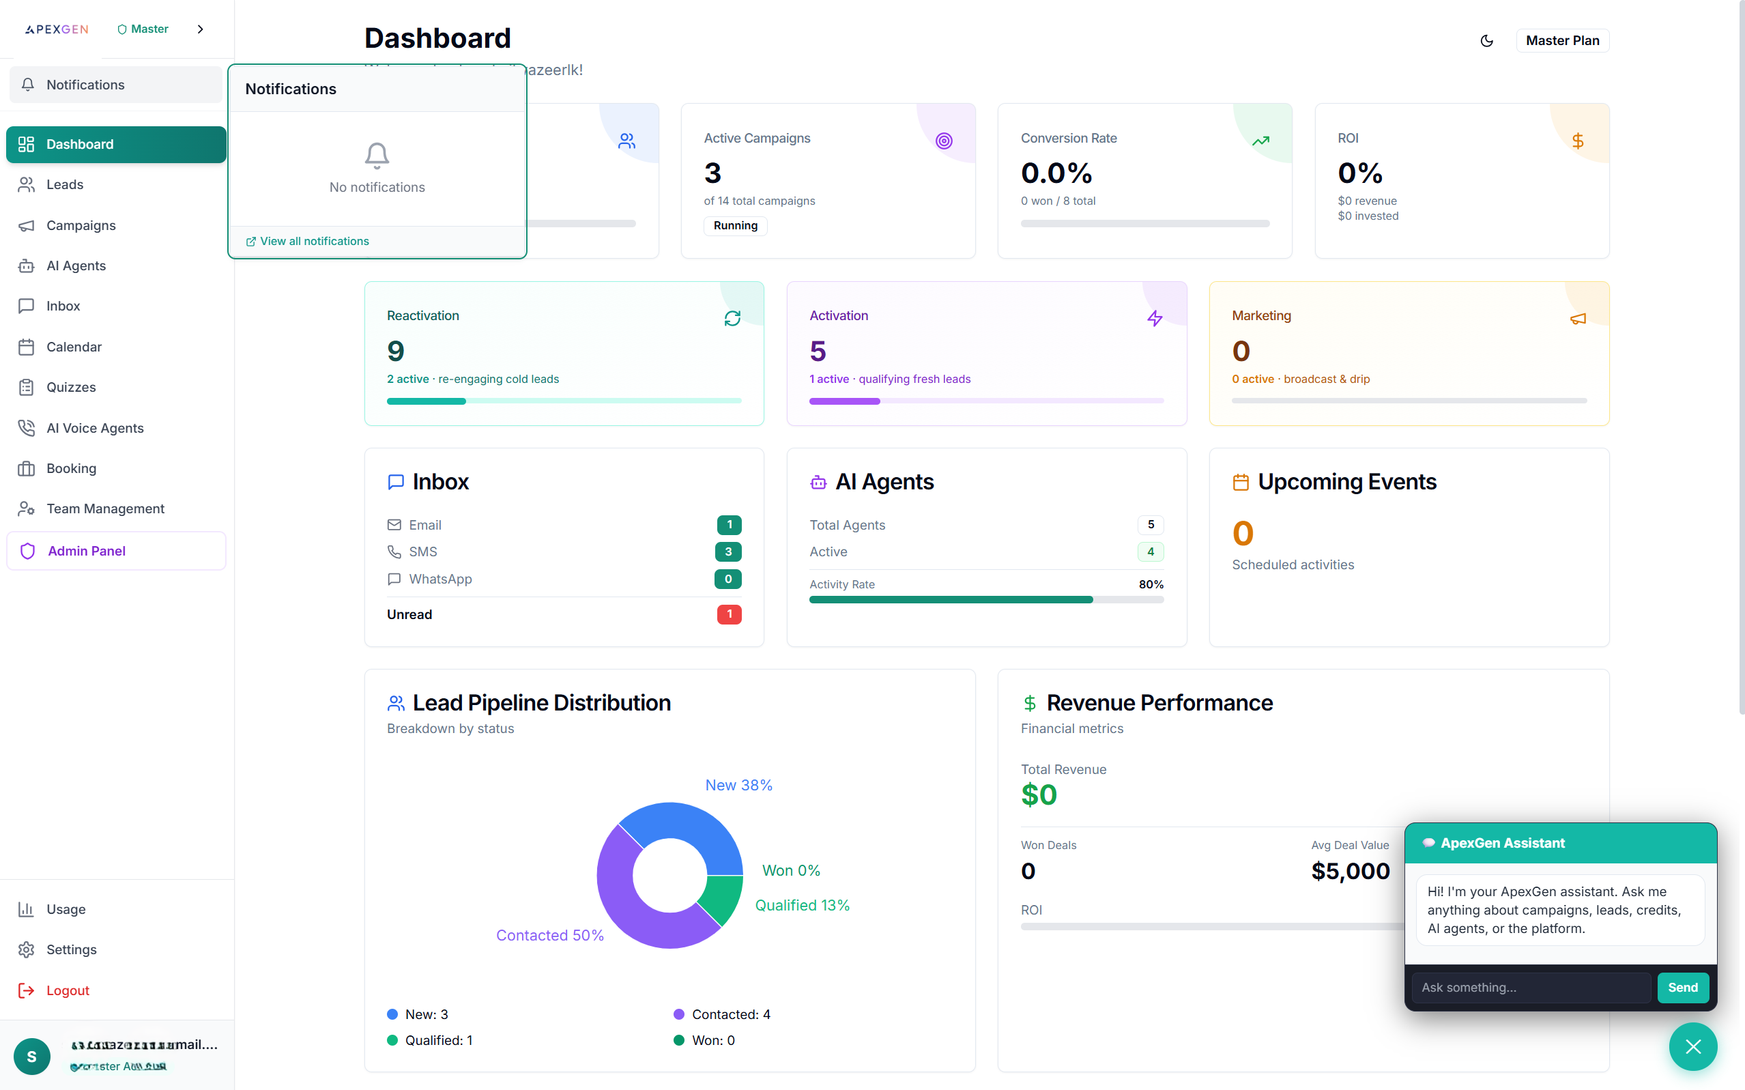Open Leads from the sidebar
1745x1090 pixels.
point(64,184)
